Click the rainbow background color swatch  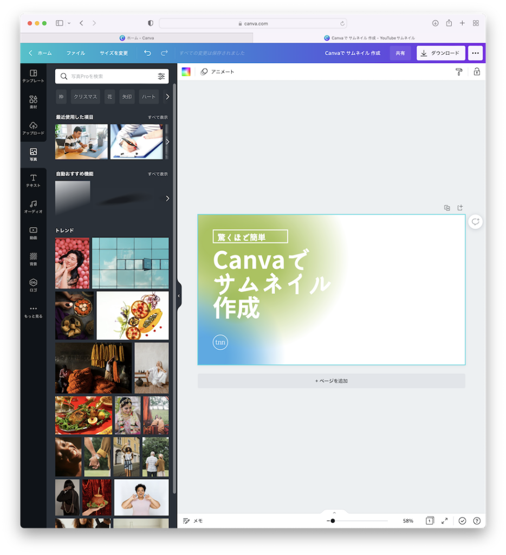[x=186, y=72]
